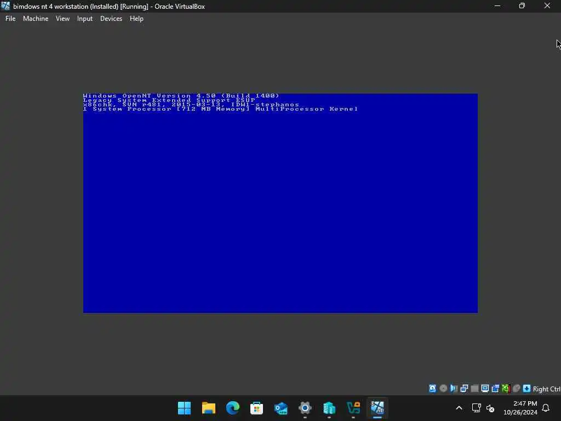
Task: Open the Input menu
Action: coord(85,19)
